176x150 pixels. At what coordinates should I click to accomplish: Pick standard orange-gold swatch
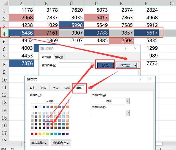click(x=40, y=134)
